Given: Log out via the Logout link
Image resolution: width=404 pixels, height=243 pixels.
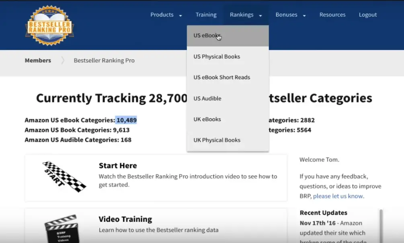Looking at the screenshot, I should (368, 15).
